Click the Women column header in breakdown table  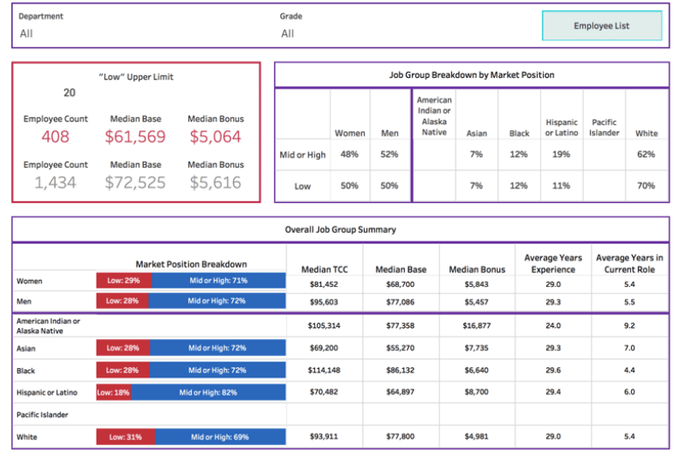[350, 134]
